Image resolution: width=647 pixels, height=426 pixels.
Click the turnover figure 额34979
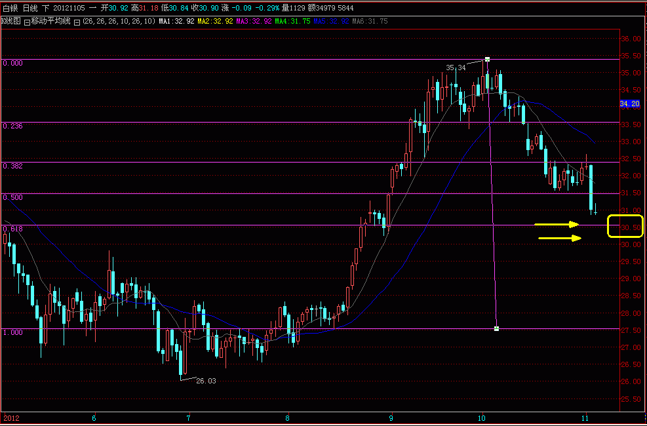[x=321, y=9]
